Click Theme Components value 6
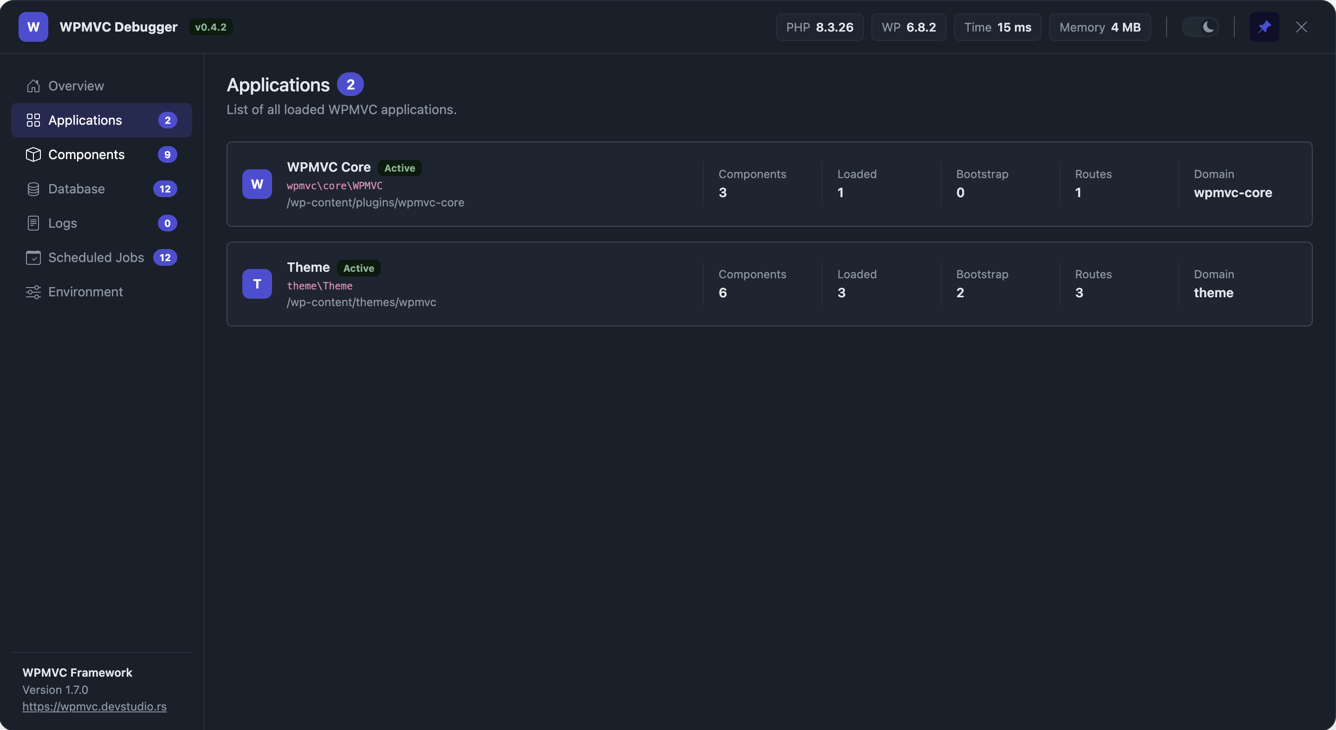The width and height of the screenshot is (1336, 730). (x=722, y=293)
